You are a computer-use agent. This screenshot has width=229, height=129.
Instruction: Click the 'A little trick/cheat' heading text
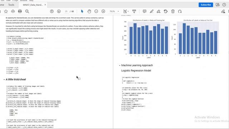tap(16, 80)
